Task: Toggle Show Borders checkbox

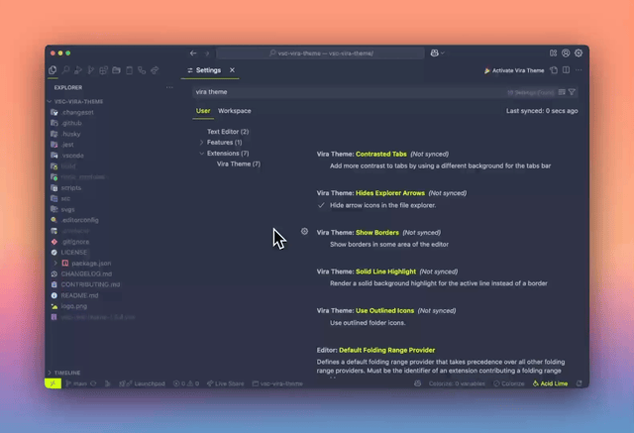Action: (321, 244)
